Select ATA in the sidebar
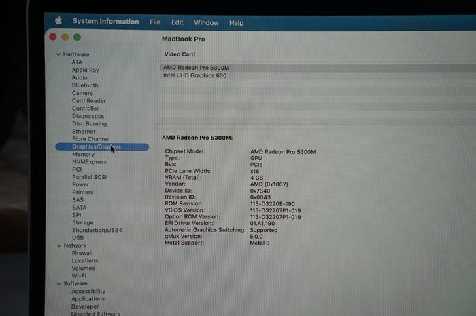This screenshot has width=476, height=316. coord(77,62)
